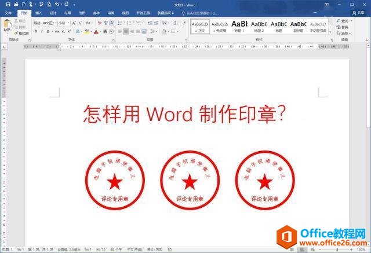Click the Replace icon in editing group
Viewport: 371px width, 253px height.
coord(342,27)
